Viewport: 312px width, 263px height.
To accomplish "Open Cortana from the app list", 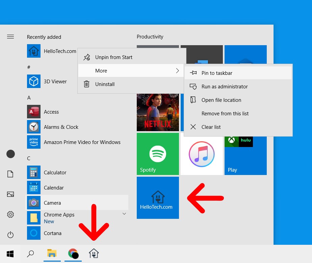I will point(44,233).
